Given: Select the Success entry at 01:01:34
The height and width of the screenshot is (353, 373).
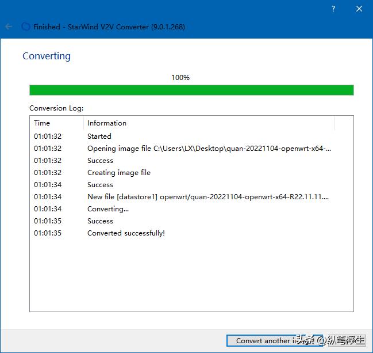Looking at the screenshot, I should (100, 185).
